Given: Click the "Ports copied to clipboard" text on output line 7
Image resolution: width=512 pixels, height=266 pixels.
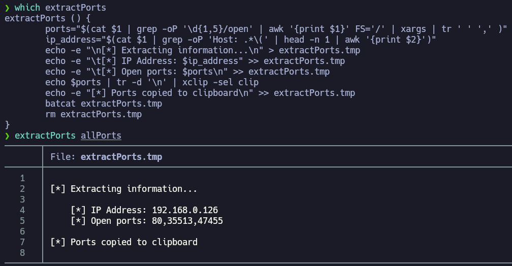Looking at the screenshot, I should point(134,242).
